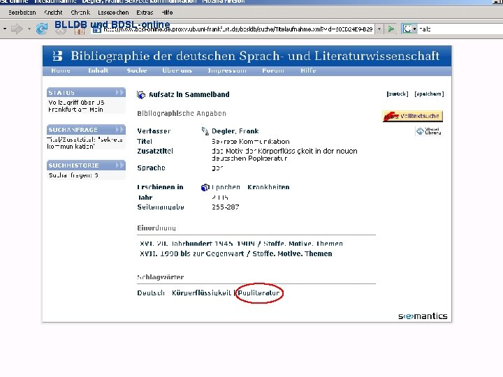The height and width of the screenshot is (377, 503).
Task: Open author link Degler, Frank
Action: pos(235,131)
